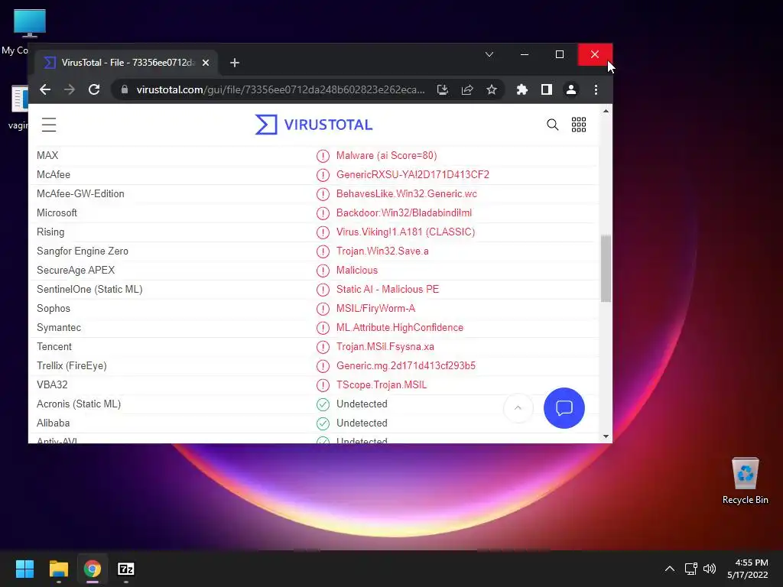The width and height of the screenshot is (783, 587).
Task: Select 'Generic.mg.2d171d413cf293b5' result
Action: (405, 366)
